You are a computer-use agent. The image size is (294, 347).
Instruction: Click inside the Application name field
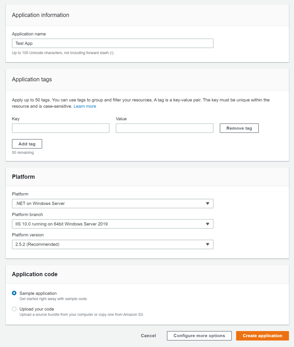point(113,43)
